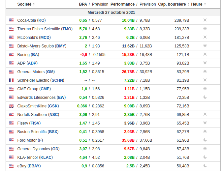223x171 pixels.
Task: Click the UK flag beside GlaxoSmithKline
Action: click(11, 106)
